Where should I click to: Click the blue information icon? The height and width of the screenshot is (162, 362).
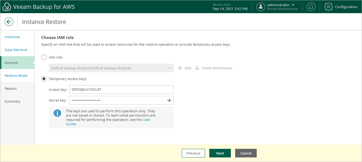click(x=57, y=113)
